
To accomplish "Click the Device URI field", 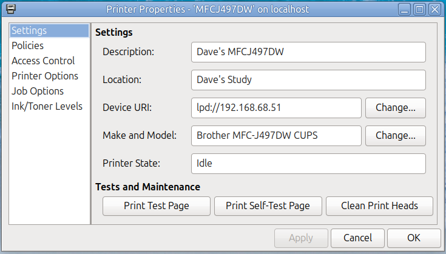I will [276, 107].
